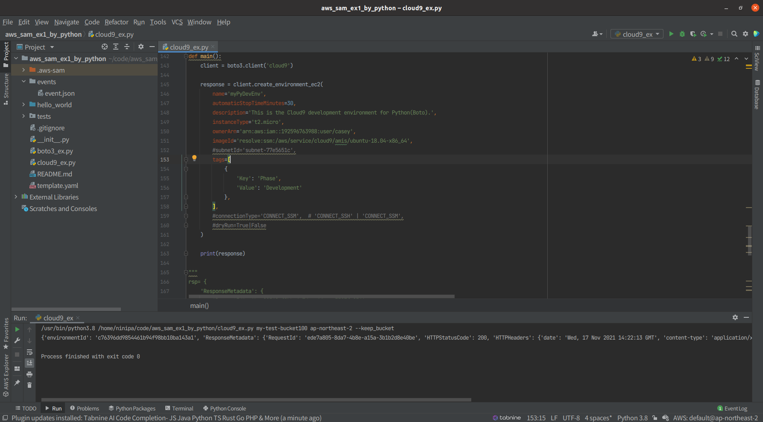Open AWS connection settings in status bar
This screenshot has height=422, width=763.
716,418
